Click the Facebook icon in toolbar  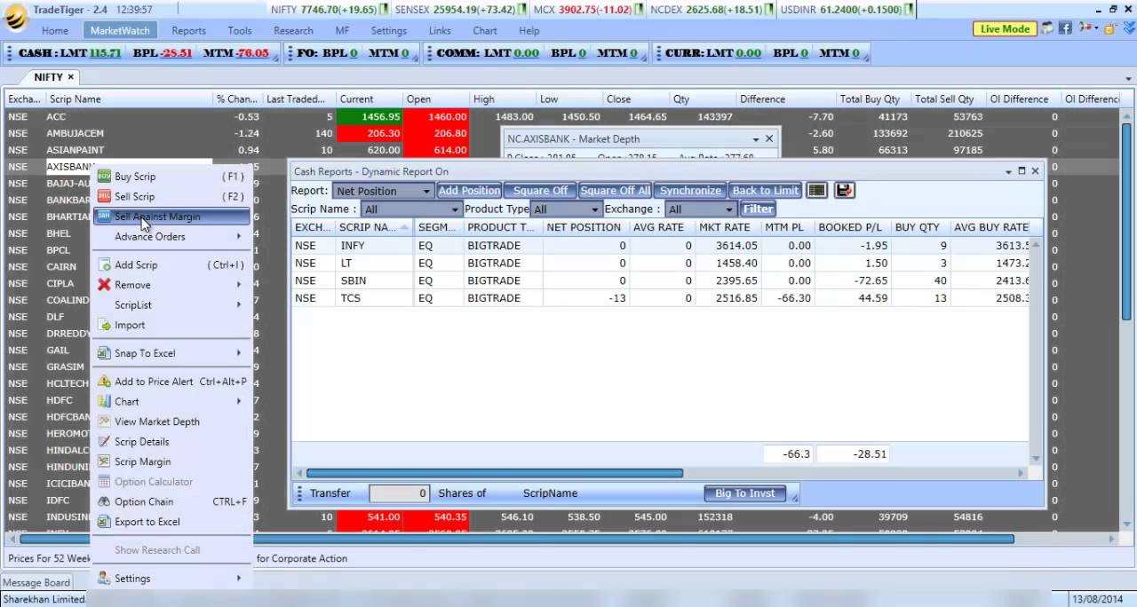[1065, 28]
